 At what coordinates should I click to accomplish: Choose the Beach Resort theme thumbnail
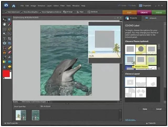[130, 60]
